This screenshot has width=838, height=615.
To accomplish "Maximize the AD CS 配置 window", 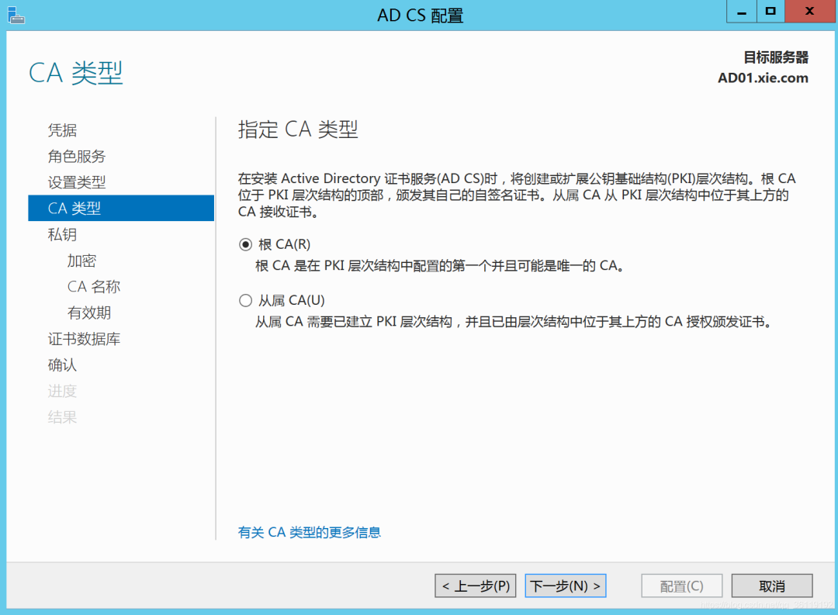I will pyautogui.click(x=770, y=12).
